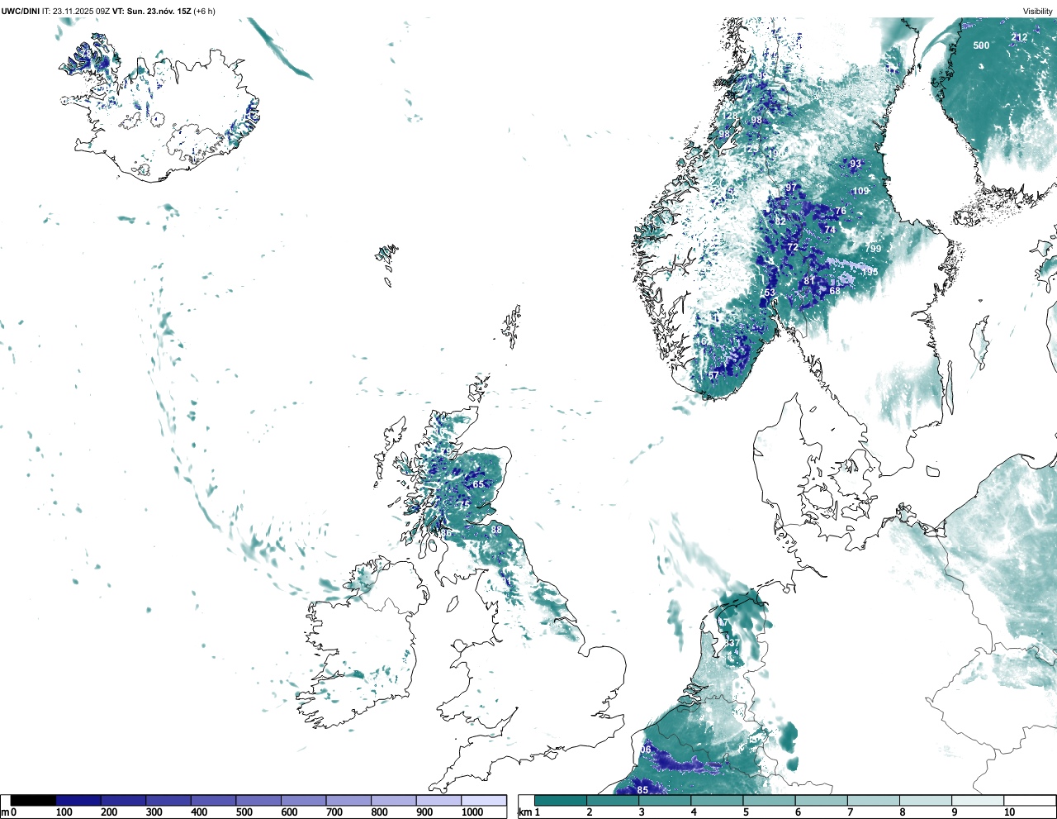Select the 3–4 km legend swatch

pos(665,800)
